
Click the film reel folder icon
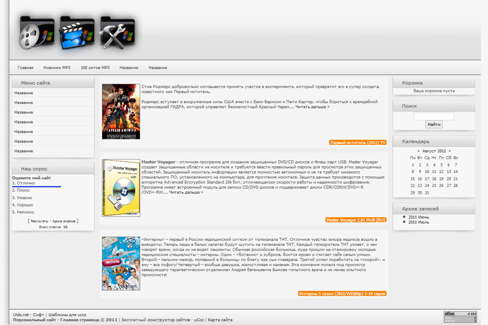[37, 33]
